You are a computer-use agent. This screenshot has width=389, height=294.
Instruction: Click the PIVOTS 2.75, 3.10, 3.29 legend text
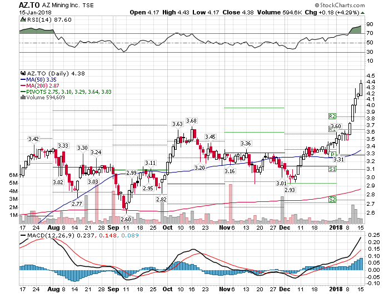click(69, 92)
